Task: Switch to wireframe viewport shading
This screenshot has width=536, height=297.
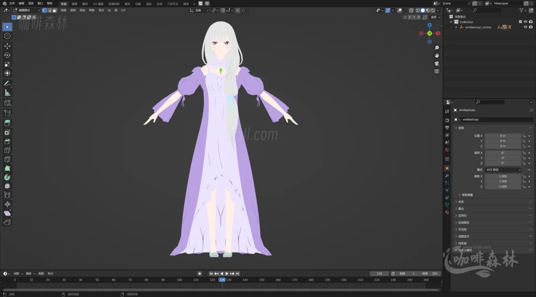Action: click(x=418, y=10)
